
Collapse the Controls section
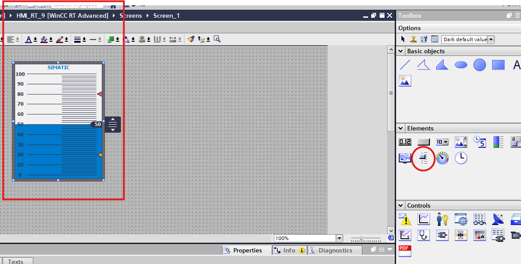401,205
